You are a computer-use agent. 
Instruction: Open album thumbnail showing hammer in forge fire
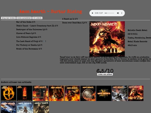40,93
